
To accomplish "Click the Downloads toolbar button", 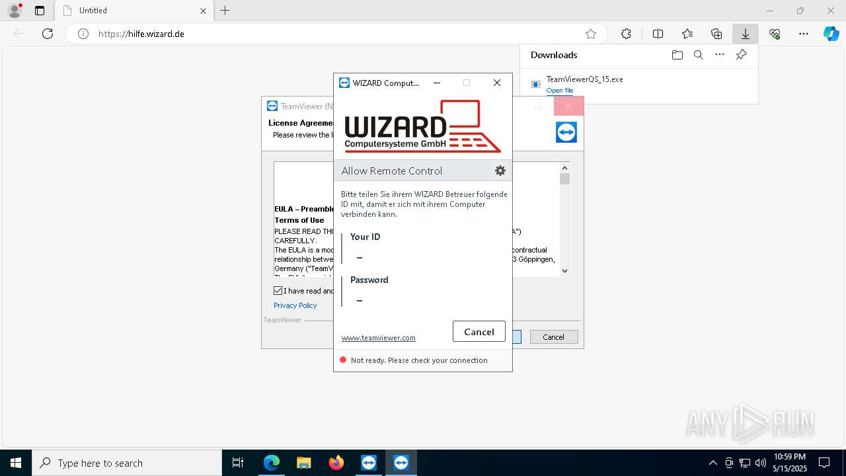I will (746, 34).
